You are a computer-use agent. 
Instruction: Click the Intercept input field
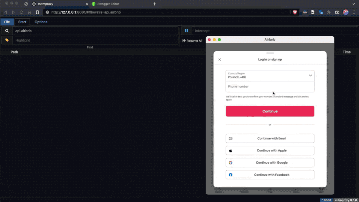[x=275, y=31]
